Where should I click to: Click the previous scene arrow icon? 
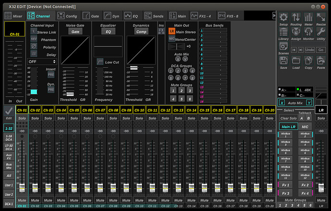(294, 50)
